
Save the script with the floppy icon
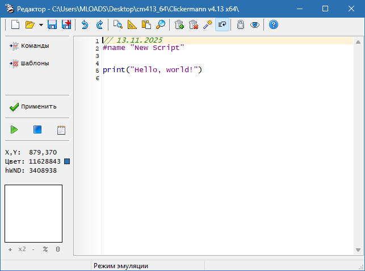[52, 24]
